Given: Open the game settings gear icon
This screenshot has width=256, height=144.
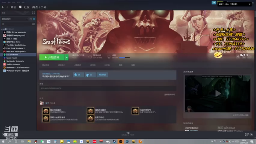Looking at the screenshot, I should [238, 56].
